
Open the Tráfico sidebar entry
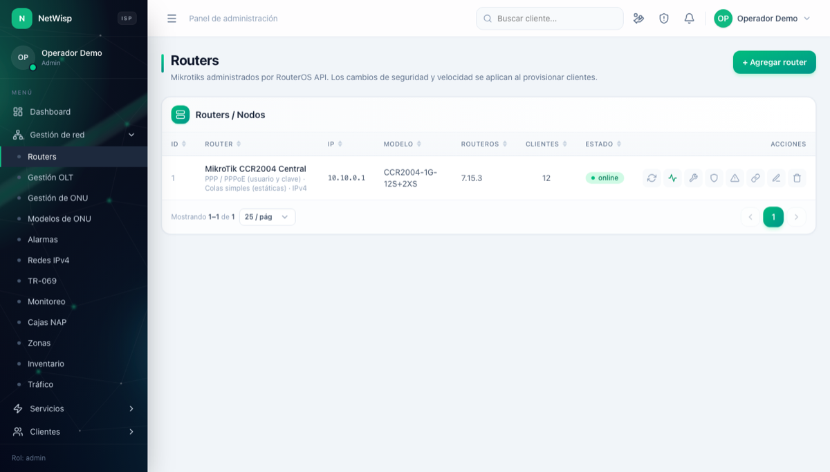click(x=73, y=385)
